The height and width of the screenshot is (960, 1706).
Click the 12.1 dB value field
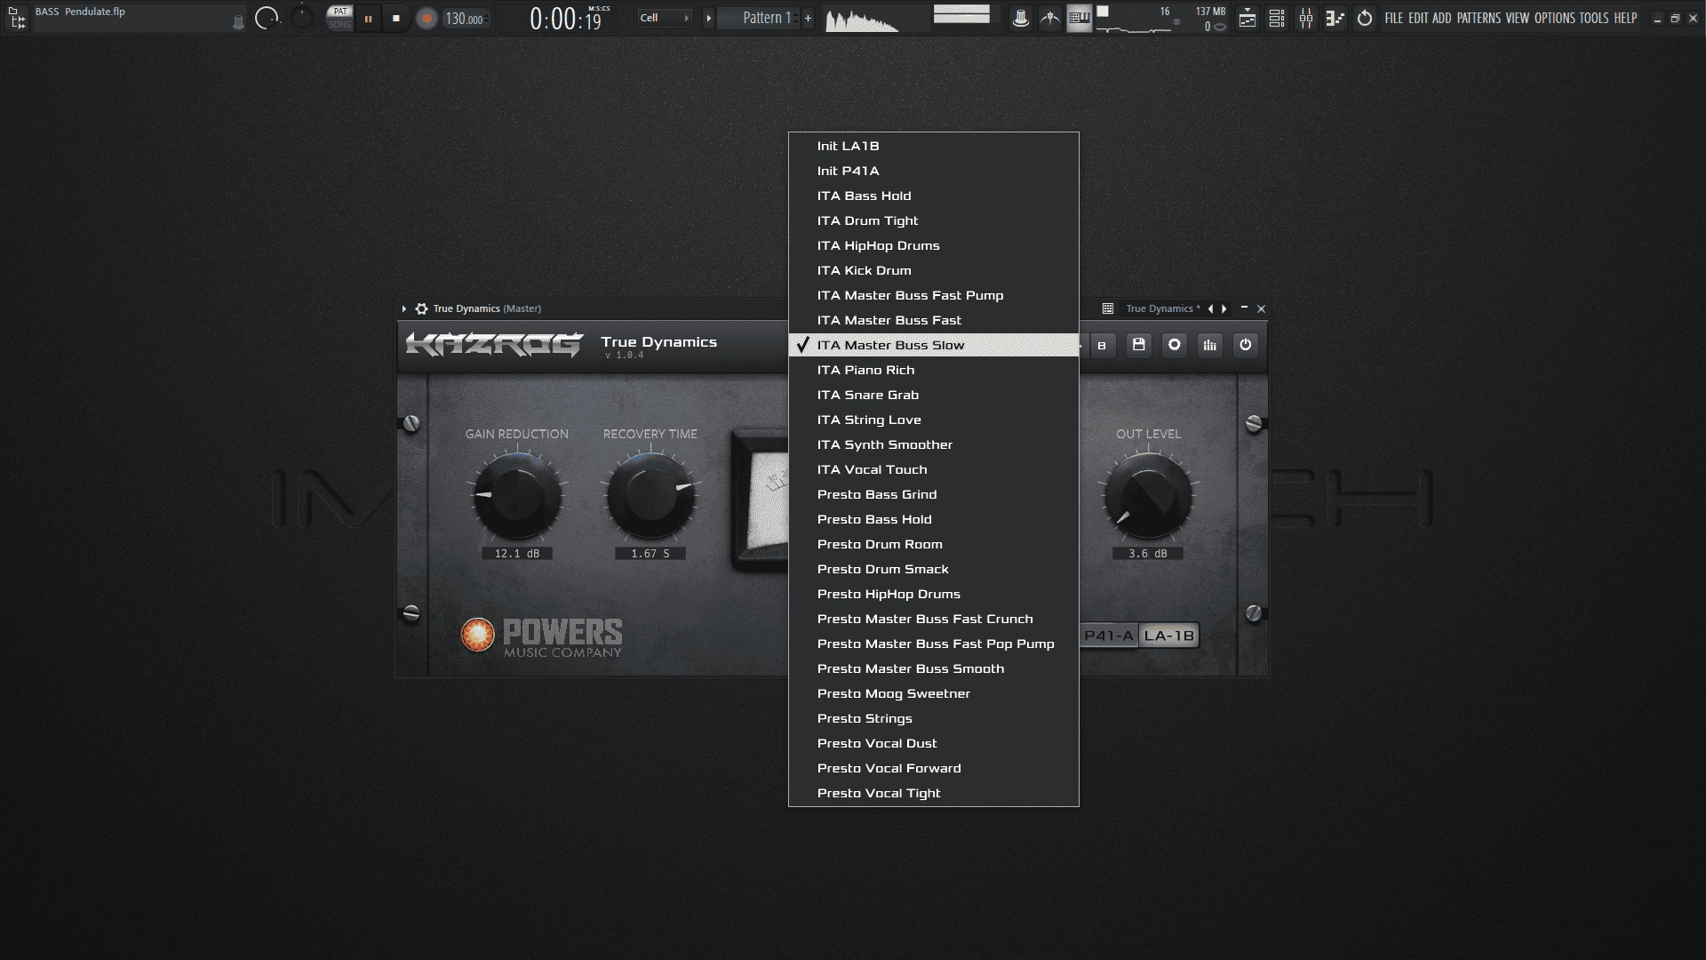(x=517, y=553)
